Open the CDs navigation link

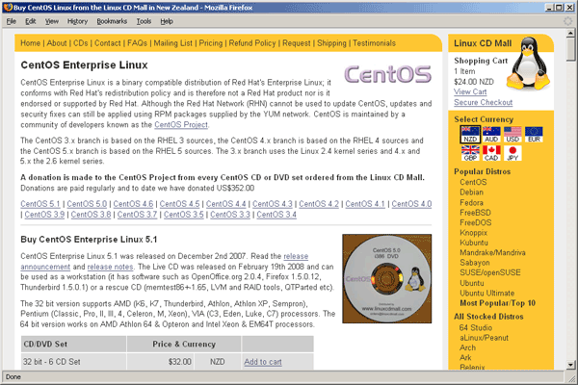(x=80, y=43)
